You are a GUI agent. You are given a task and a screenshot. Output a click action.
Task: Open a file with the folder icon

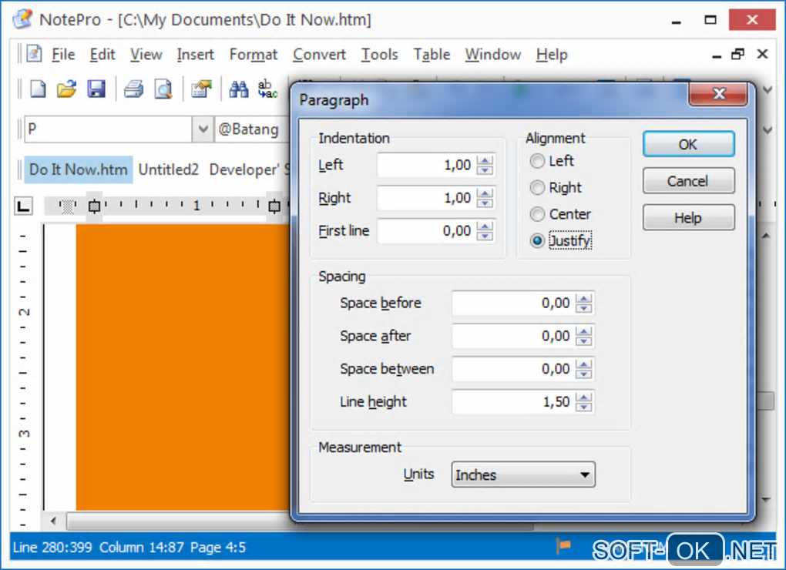[66, 89]
